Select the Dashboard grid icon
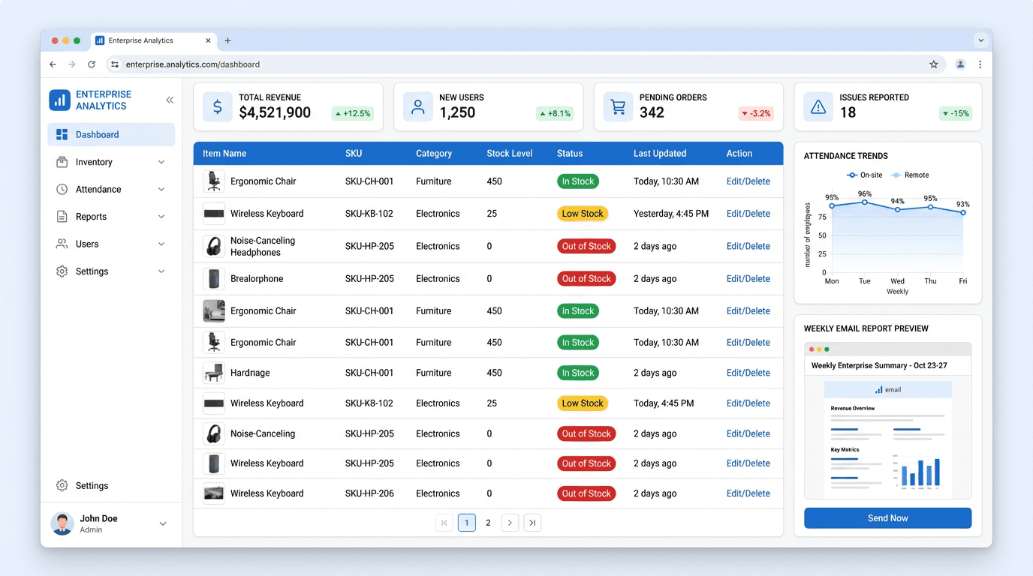Screen dimensions: 1033x576 click(62, 134)
